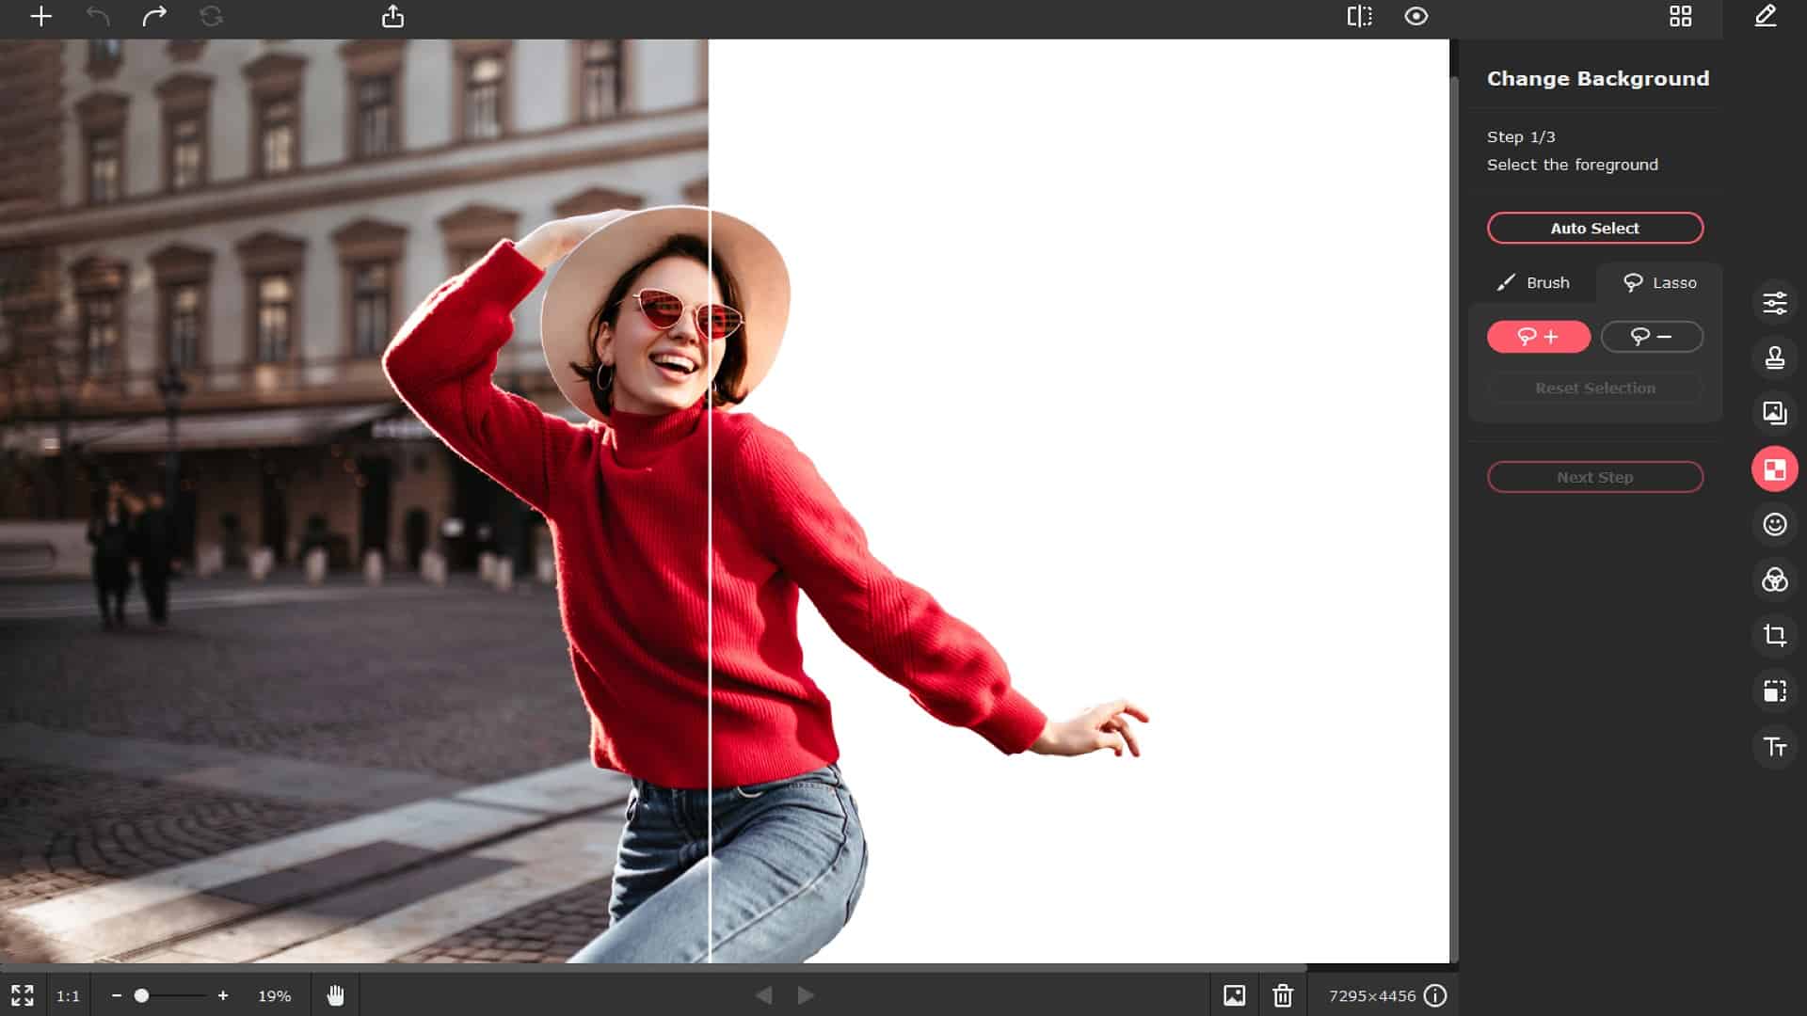Open the color filters circles tool
Viewport: 1807px width, 1016px height.
pyautogui.click(x=1774, y=579)
